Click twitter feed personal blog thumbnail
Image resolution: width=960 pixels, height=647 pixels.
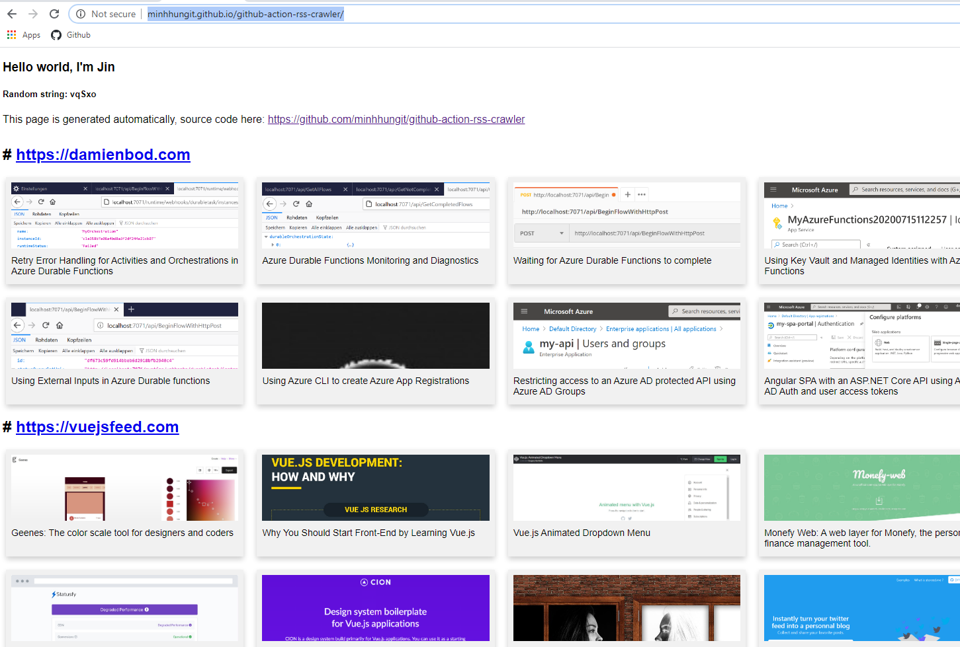tap(862, 608)
